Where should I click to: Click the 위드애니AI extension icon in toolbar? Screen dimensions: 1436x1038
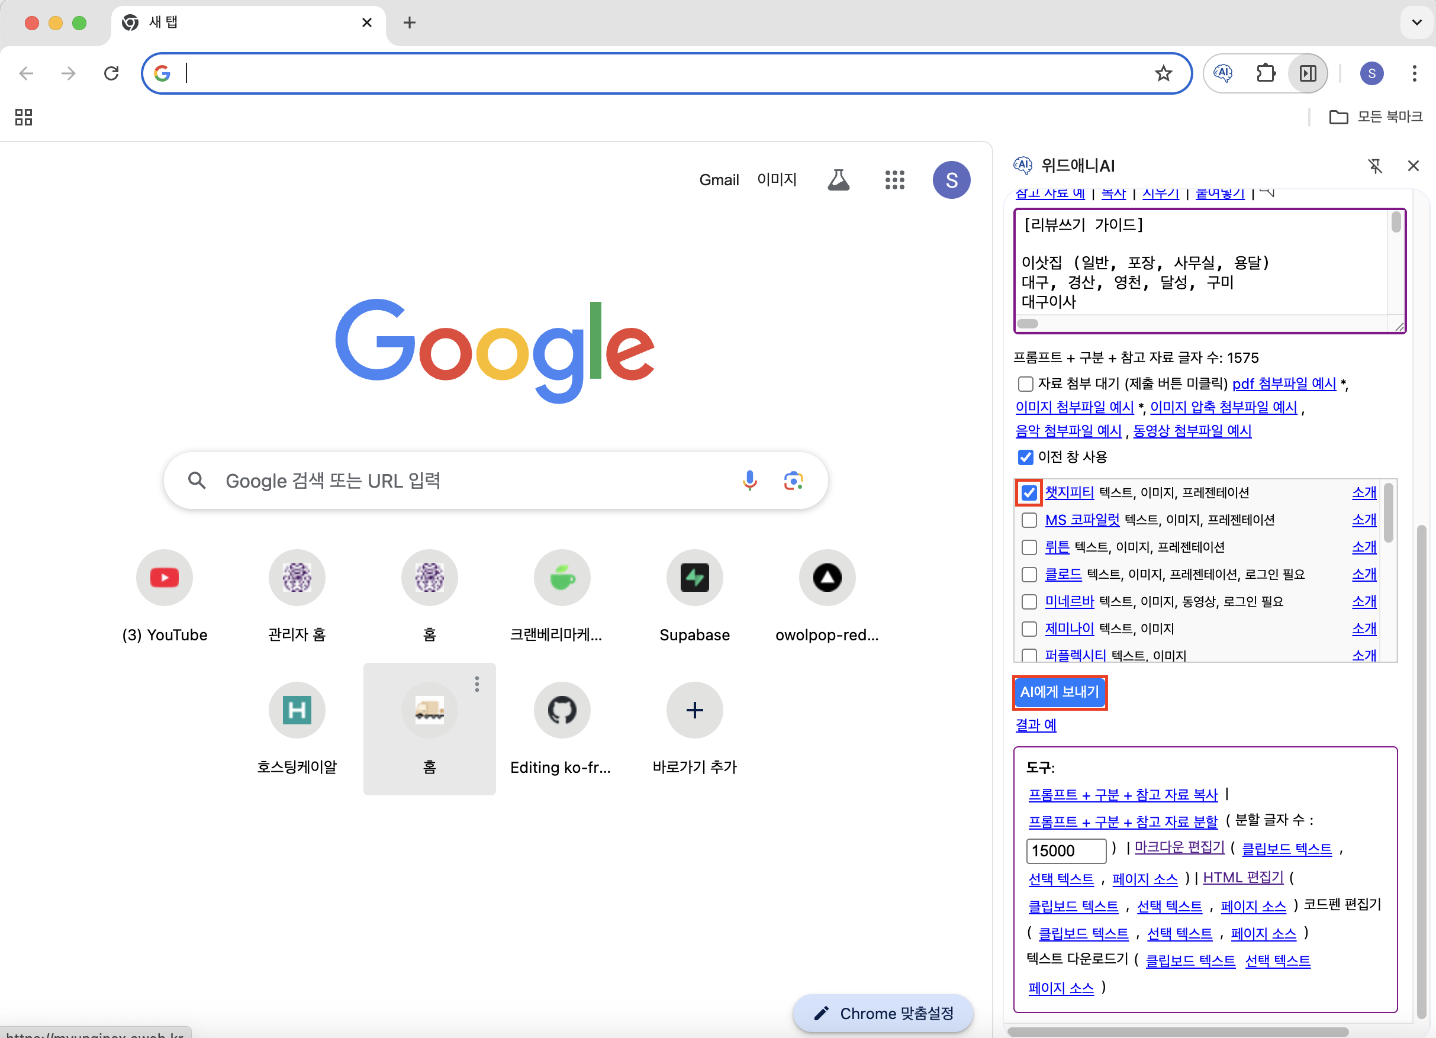click(1223, 73)
